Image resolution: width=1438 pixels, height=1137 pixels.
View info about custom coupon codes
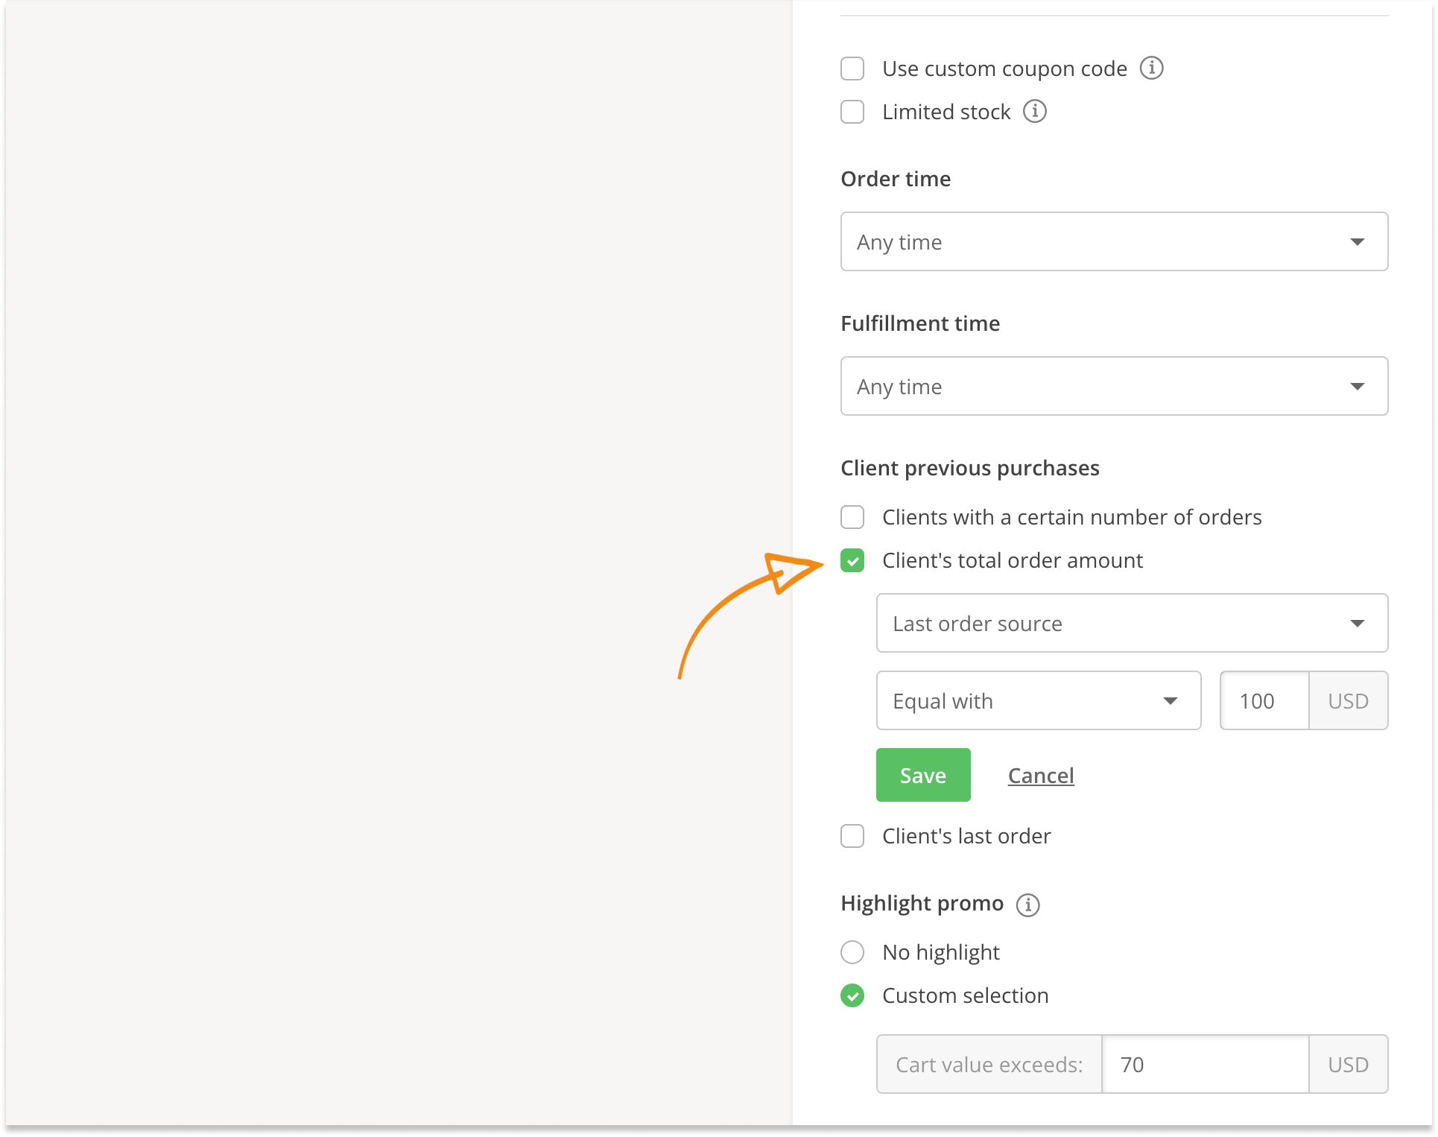click(1153, 68)
